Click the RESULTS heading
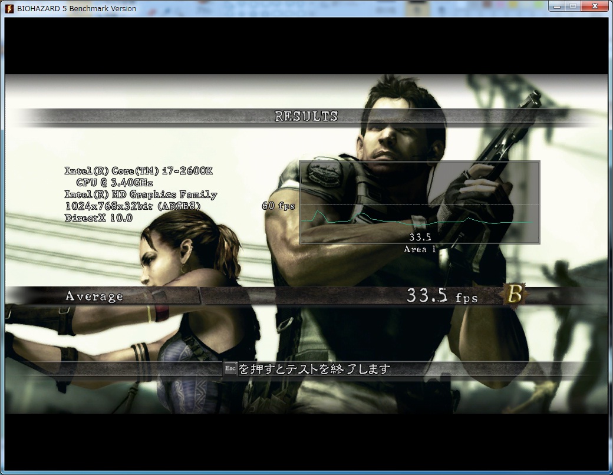Image resolution: width=613 pixels, height=475 pixels. pos(306,116)
